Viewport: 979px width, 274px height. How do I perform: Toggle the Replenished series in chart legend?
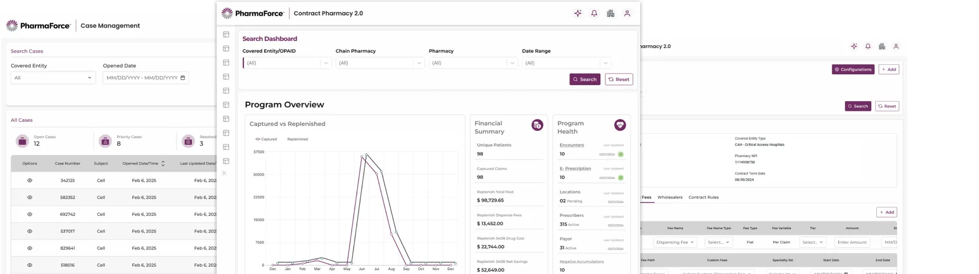click(297, 139)
